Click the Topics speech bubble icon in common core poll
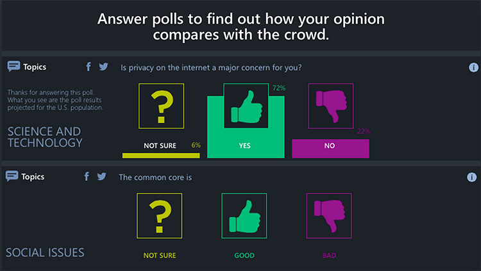Image resolution: width=481 pixels, height=271 pixels. [12, 176]
